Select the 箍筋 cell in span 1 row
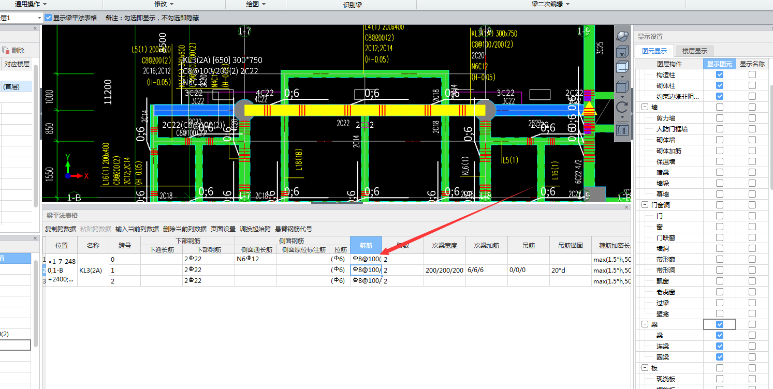Screen dimensions: 773x389 [x=366, y=270]
